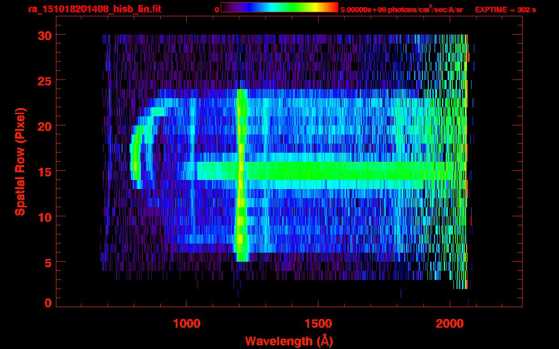Click the x-axis tick label 2000
The width and height of the screenshot is (559, 349).
coord(450,324)
